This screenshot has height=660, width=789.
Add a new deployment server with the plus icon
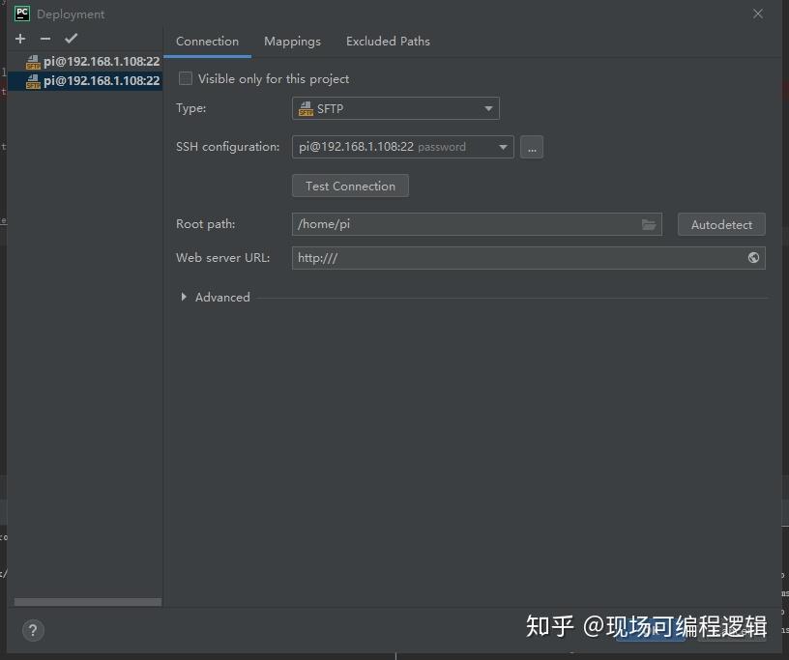(19, 39)
